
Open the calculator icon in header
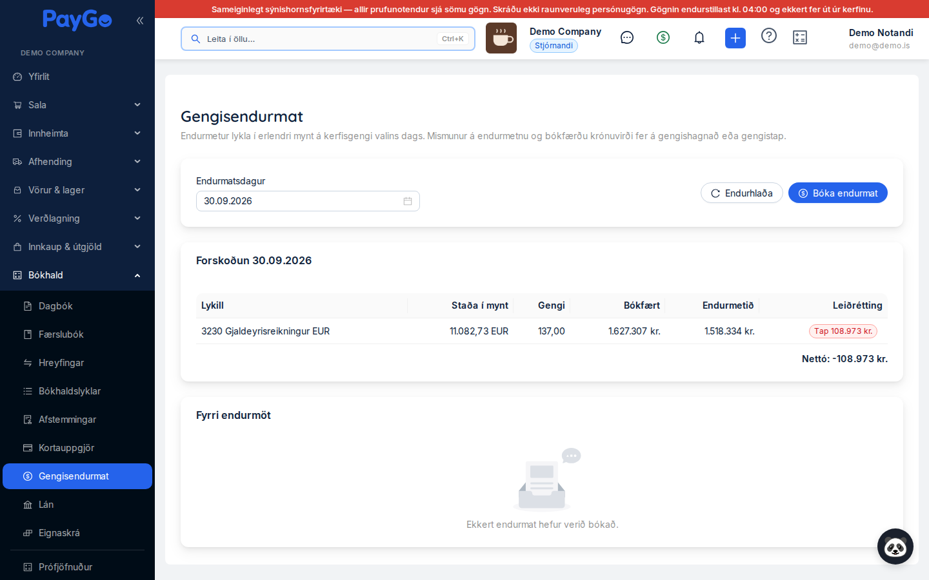(x=800, y=38)
